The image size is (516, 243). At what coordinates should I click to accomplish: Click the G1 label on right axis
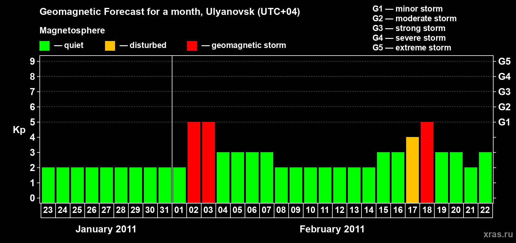pos(504,122)
